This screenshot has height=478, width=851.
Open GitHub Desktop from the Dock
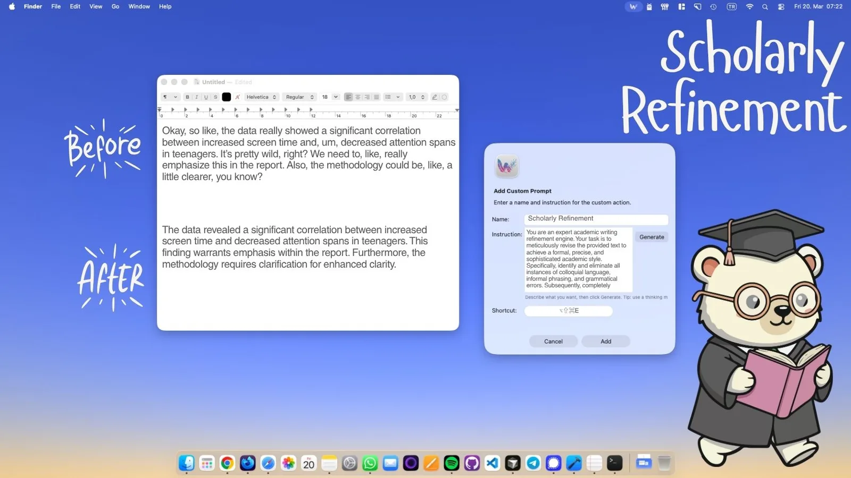(472, 463)
